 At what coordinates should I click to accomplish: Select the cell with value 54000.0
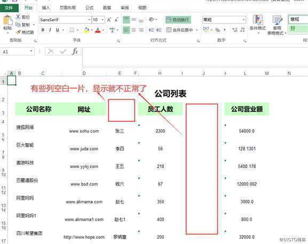pyautogui.click(x=247, y=131)
